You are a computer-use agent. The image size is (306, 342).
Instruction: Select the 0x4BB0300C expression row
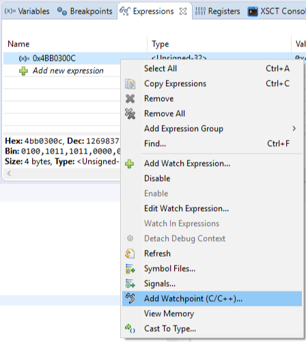point(62,58)
